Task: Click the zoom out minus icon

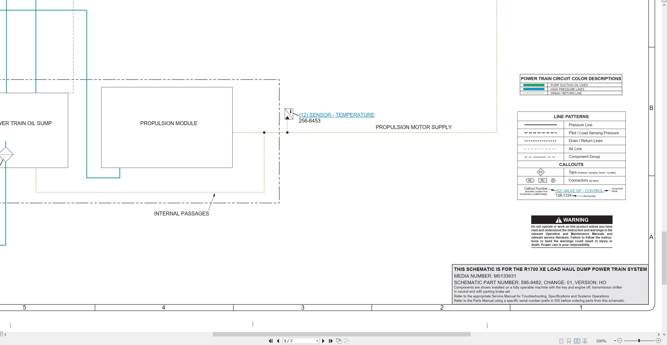Action: click(620, 341)
